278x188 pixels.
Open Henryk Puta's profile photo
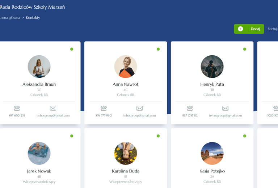pyautogui.click(x=212, y=67)
